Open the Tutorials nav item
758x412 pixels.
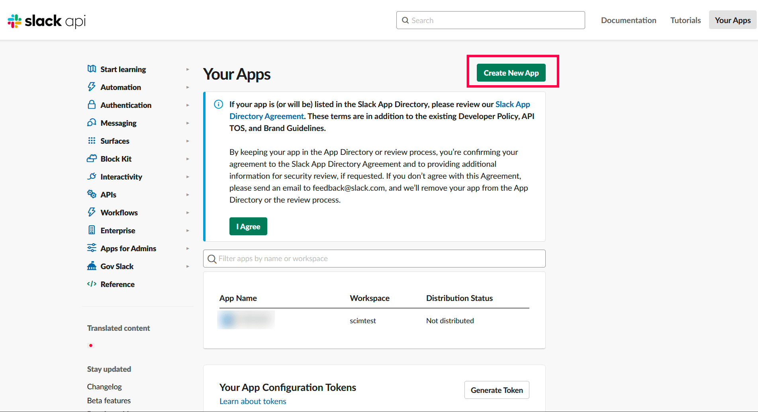pos(686,20)
